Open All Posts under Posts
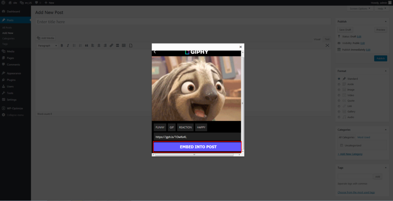This screenshot has width=393, height=201. (x=7, y=28)
